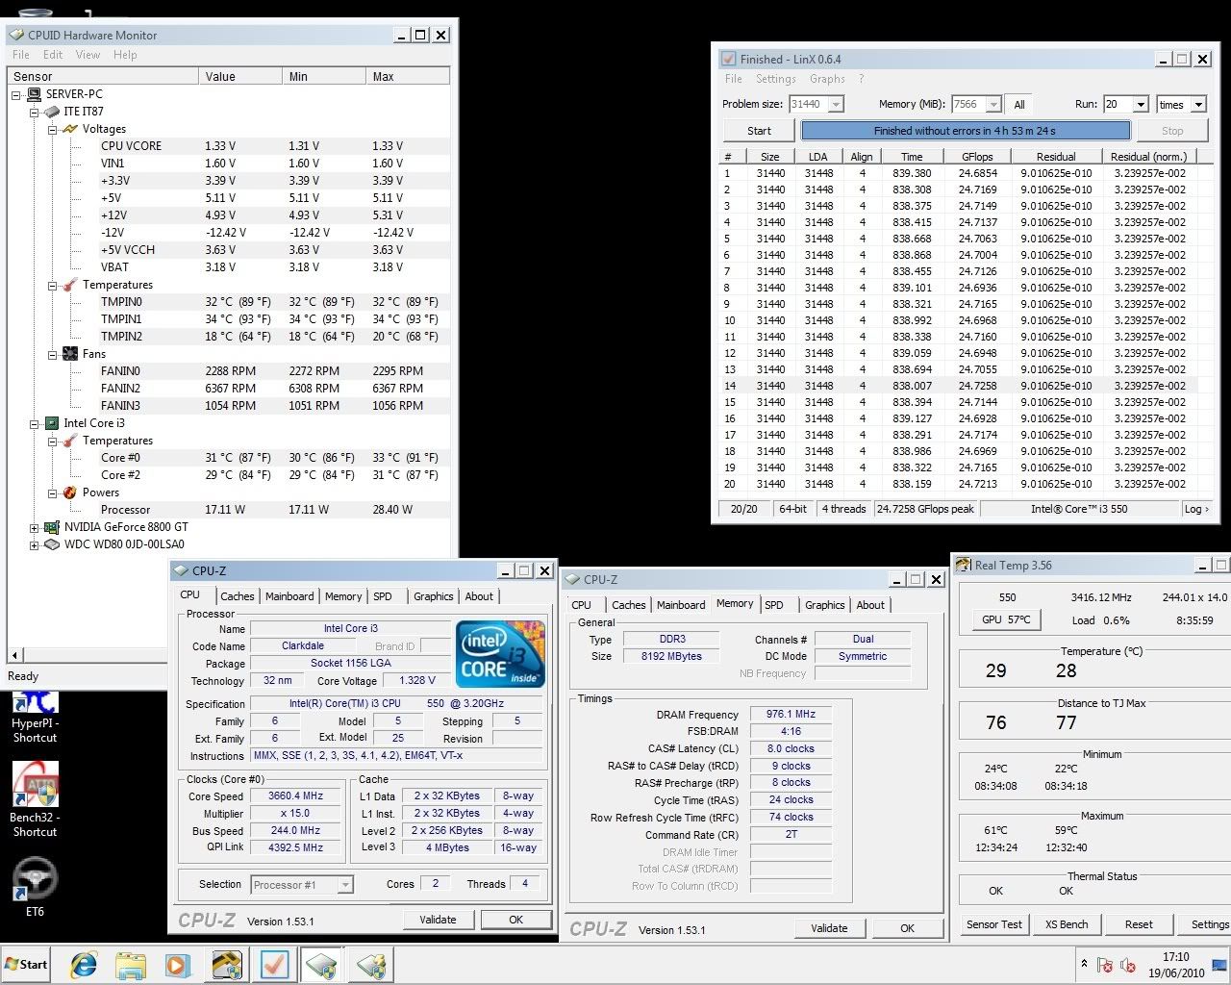Click the Powers flame icon
The width and height of the screenshot is (1231, 985).
(70, 492)
